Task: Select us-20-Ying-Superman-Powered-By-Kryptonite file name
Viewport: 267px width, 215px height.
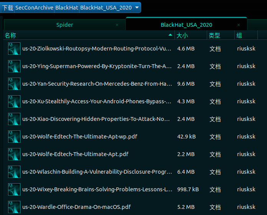Action: (x=97, y=66)
